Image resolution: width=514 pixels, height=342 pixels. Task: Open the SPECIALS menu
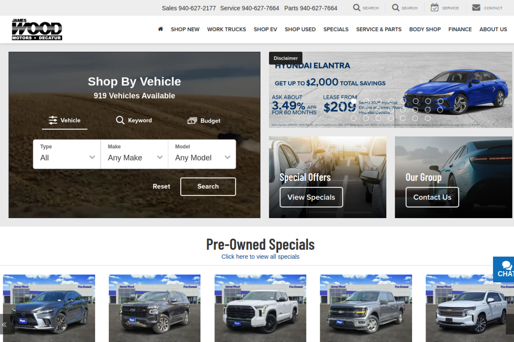click(x=336, y=29)
